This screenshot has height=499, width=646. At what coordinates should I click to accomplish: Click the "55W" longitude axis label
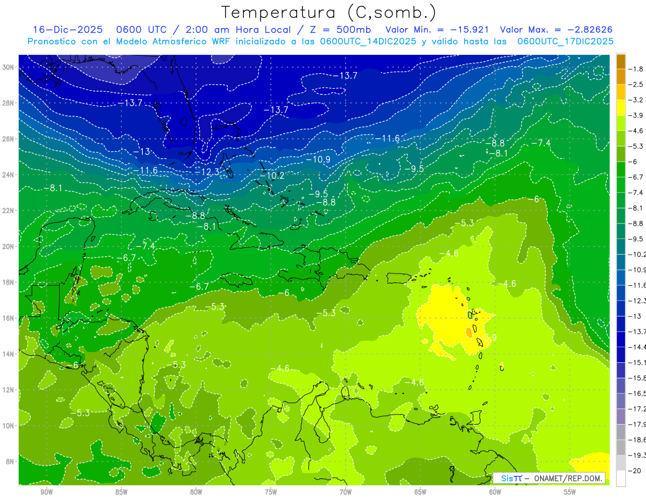(570, 492)
